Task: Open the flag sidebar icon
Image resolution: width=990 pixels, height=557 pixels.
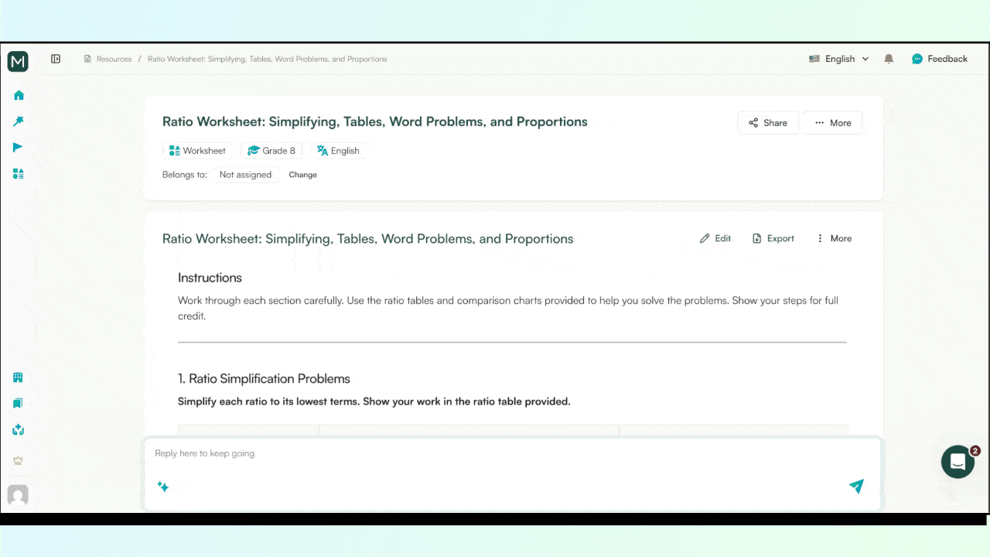Action: coord(19,147)
